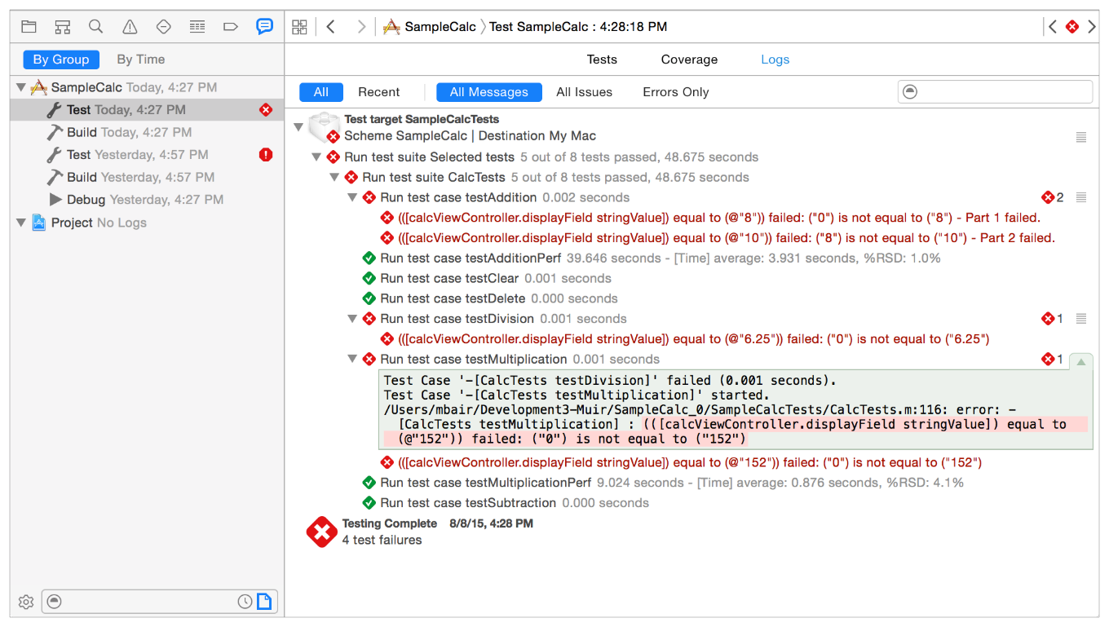
Task: Open the Issue navigator warning icon
Action: (x=130, y=27)
